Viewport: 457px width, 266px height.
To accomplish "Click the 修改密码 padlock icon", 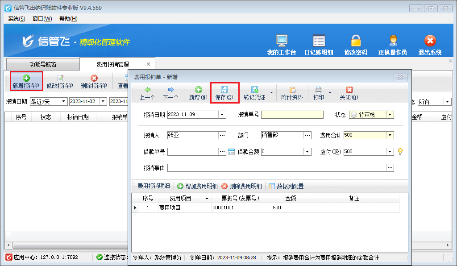I will [x=356, y=41].
